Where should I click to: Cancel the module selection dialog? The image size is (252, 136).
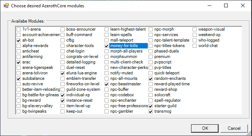234,128
